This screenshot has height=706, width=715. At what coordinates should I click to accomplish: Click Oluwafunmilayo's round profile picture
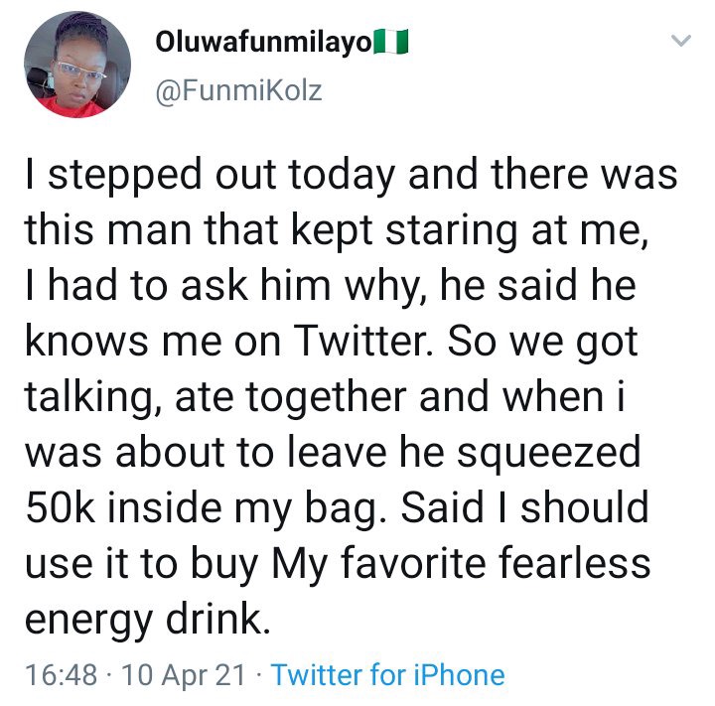pos(77,65)
